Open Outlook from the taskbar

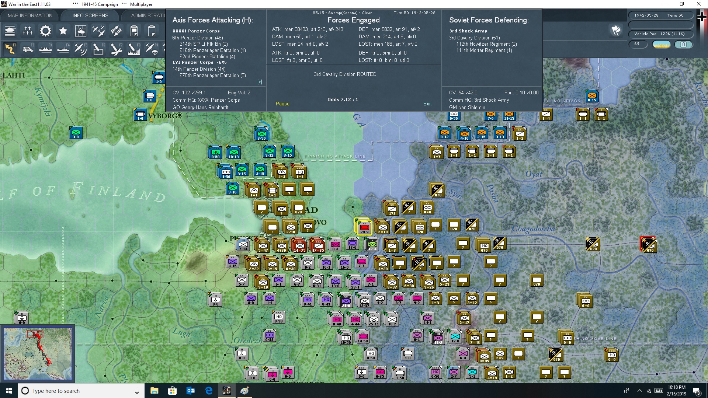click(x=191, y=391)
